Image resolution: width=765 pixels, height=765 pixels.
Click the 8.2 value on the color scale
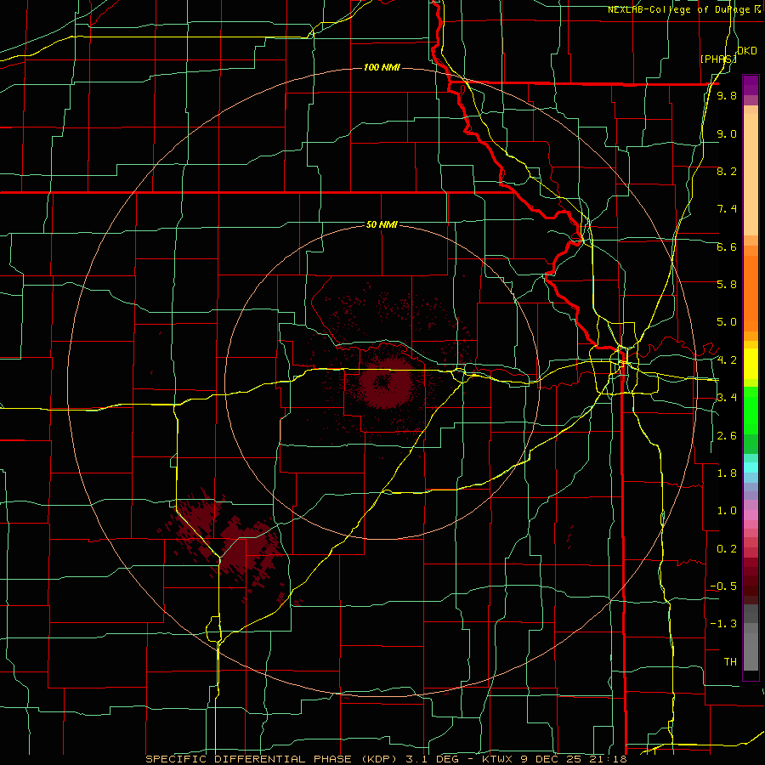(x=727, y=171)
